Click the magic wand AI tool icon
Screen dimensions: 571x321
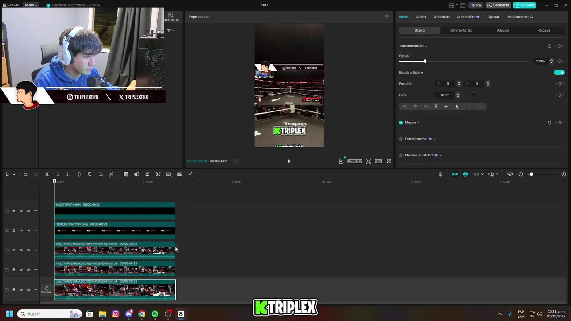pos(158,174)
